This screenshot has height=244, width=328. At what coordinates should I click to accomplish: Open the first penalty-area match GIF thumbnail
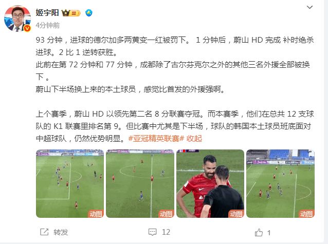pyautogui.click(x=70, y=183)
